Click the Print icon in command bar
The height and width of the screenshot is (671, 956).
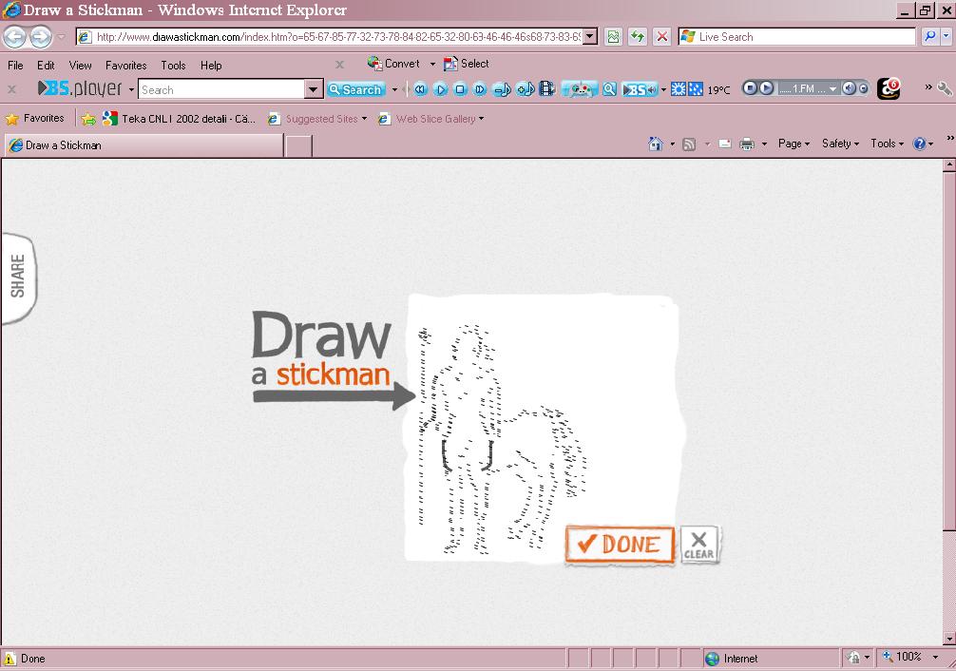[747, 144]
